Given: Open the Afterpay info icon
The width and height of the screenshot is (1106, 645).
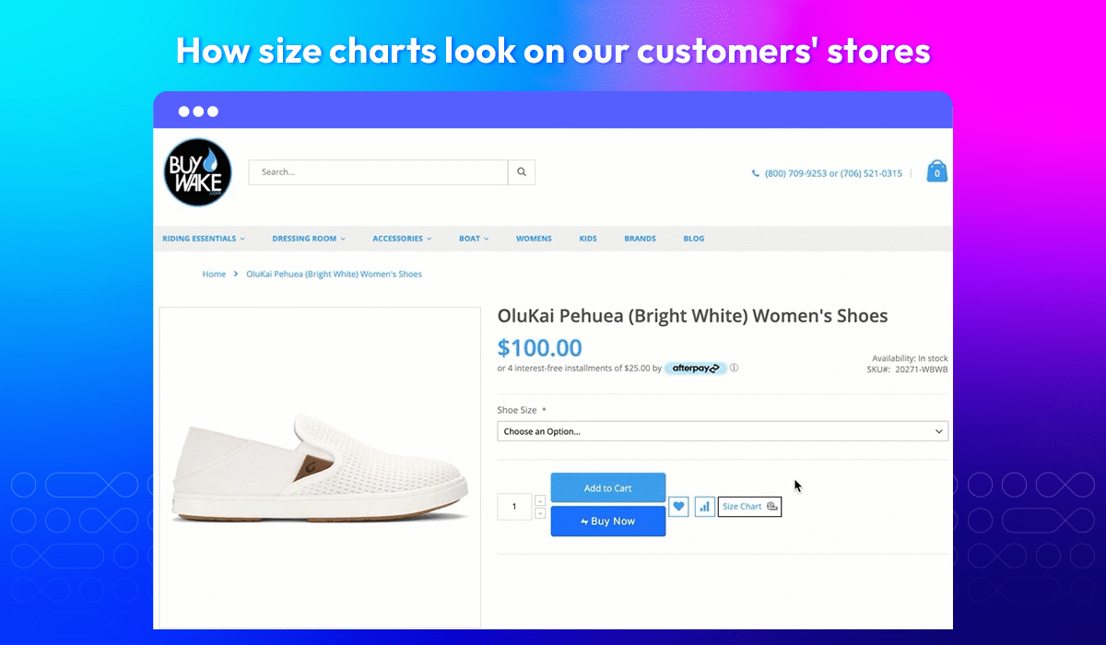Looking at the screenshot, I should click(735, 368).
